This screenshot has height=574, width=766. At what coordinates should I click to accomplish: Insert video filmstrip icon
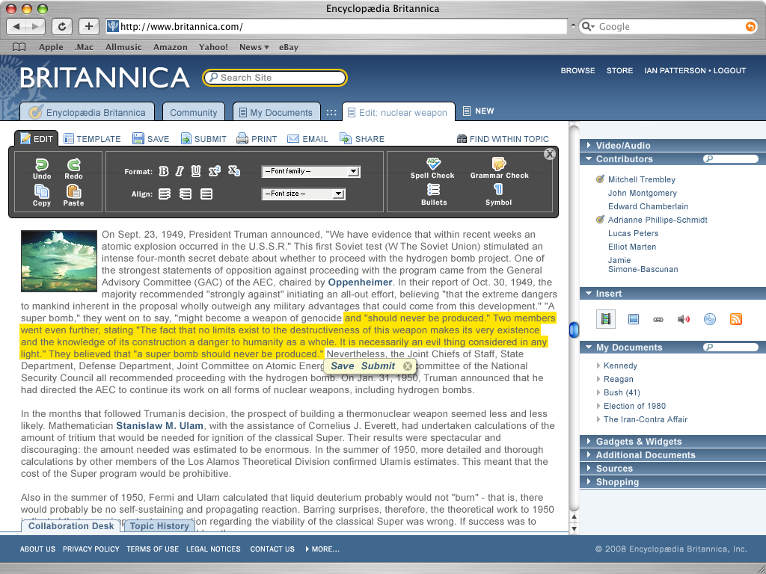[x=606, y=319]
